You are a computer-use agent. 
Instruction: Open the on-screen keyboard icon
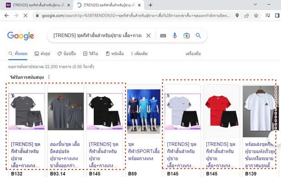(163, 36)
